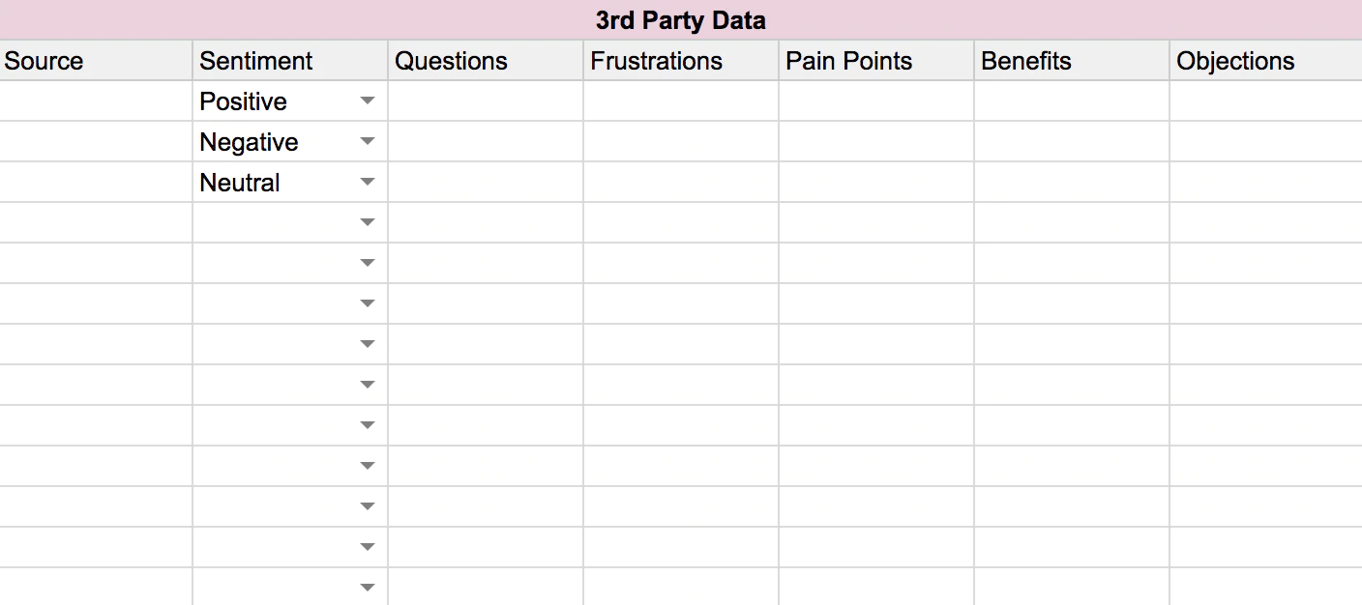Select the Questions header cell
The width and height of the screenshot is (1362, 605).
[485, 61]
